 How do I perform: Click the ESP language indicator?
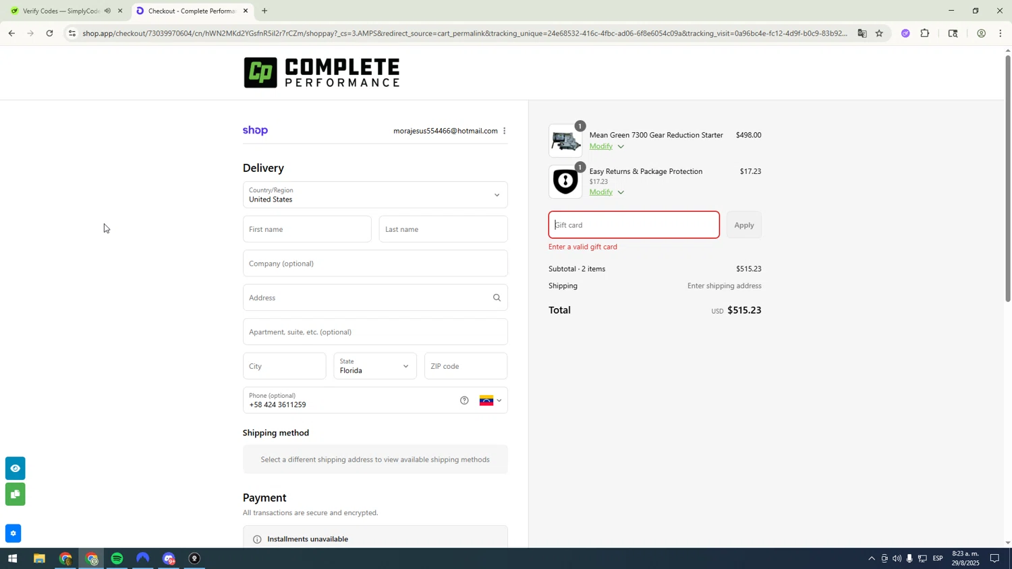point(938,559)
